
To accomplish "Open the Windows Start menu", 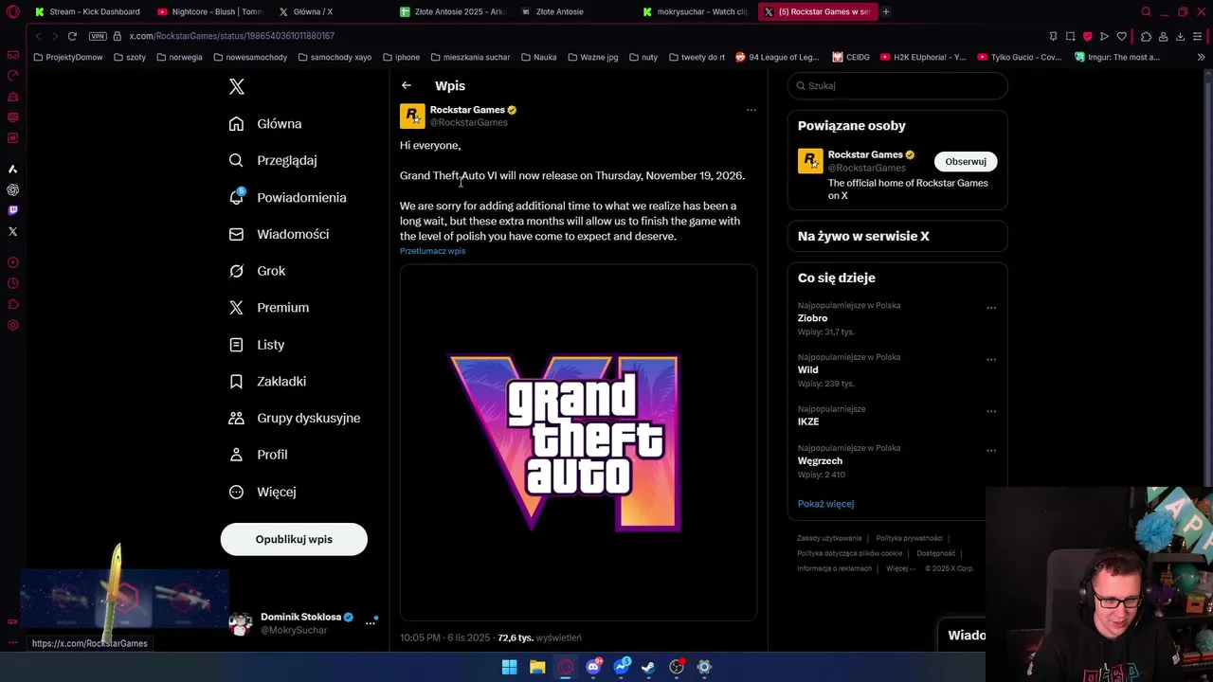I will pos(509,667).
